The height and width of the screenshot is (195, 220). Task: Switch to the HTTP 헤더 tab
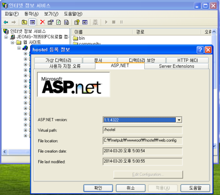click(188, 60)
